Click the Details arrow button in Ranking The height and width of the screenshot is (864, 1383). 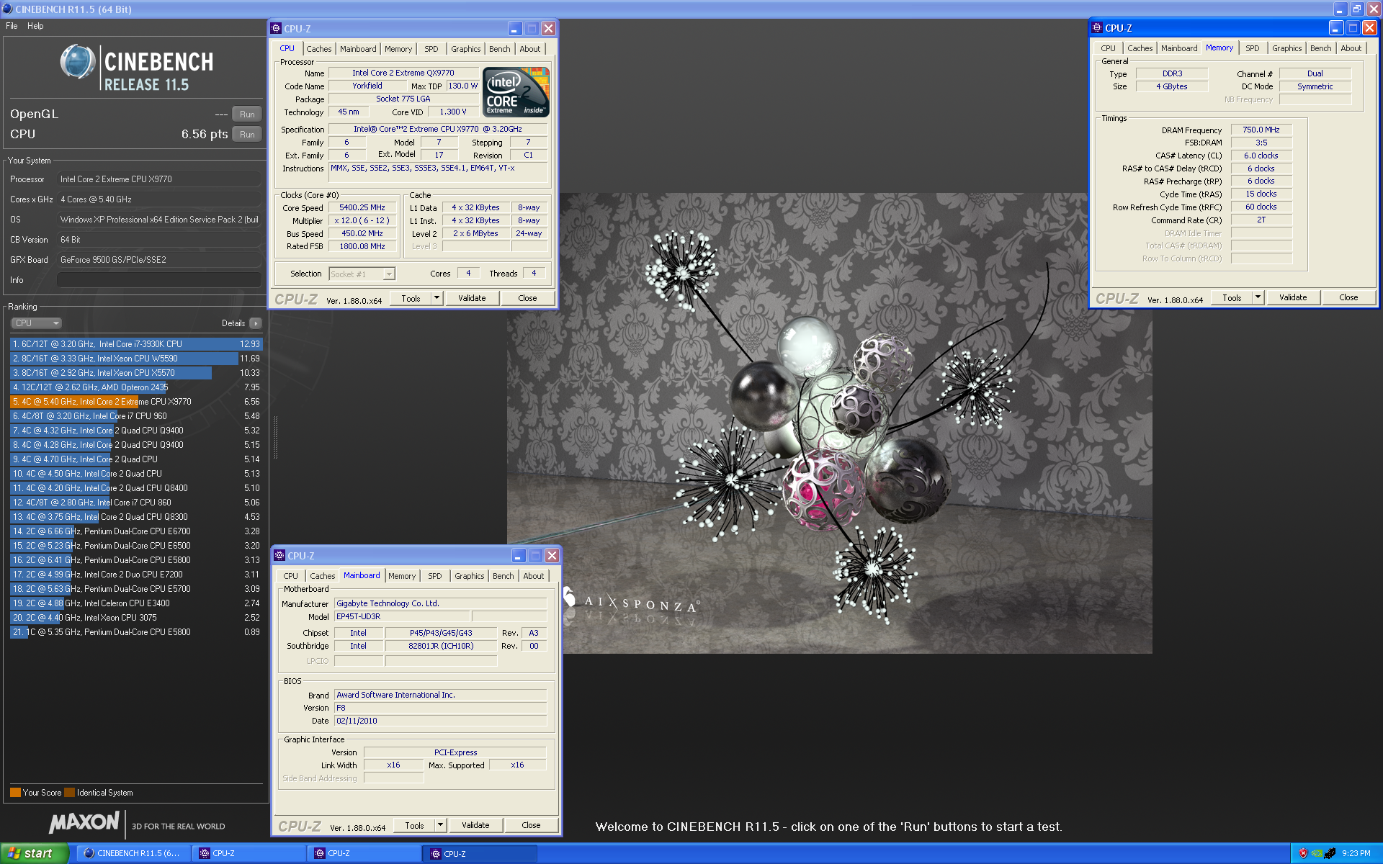pyautogui.click(x=256, y=323)
